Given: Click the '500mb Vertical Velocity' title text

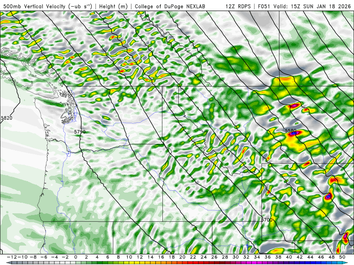Looking at the screenshot, I should click(x=35, y=6).
